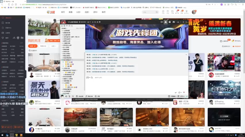Open 直播 in Douyu navigation
Viewport: 245px width, 137px height.
71,12
